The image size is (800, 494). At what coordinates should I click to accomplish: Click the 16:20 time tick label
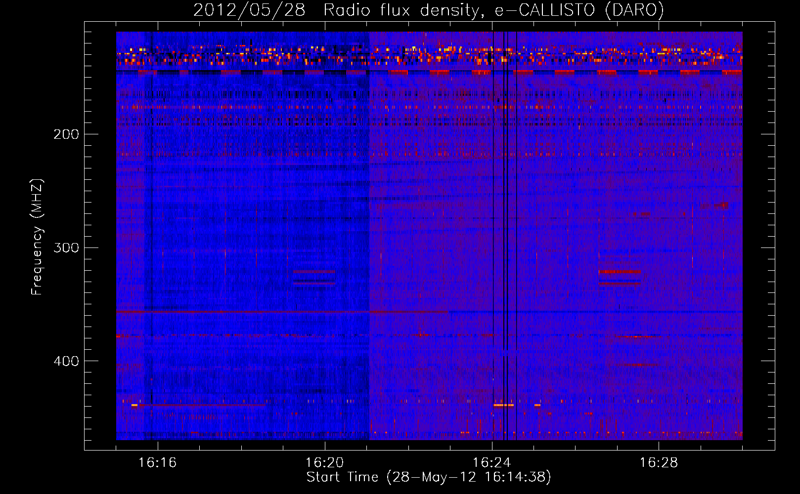point(324,462)
